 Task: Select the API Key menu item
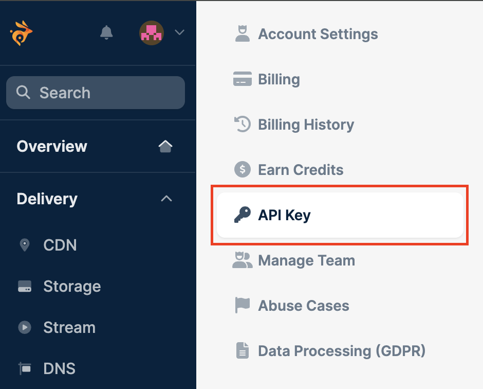[x=340, y=215]
